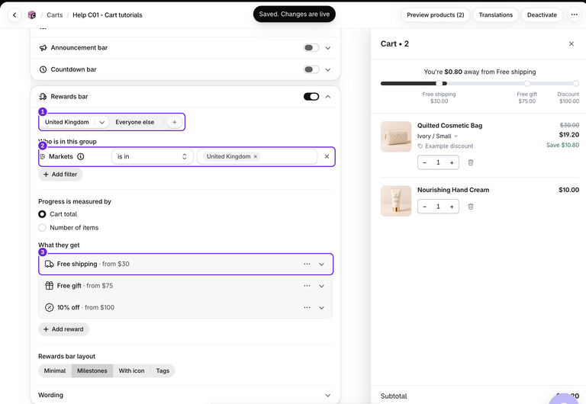Go back using the arrow button

click(14, 15)
